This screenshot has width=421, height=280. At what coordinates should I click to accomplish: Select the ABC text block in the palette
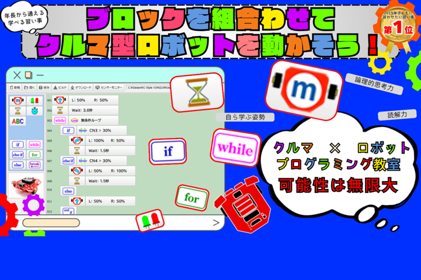pos(18,121)
